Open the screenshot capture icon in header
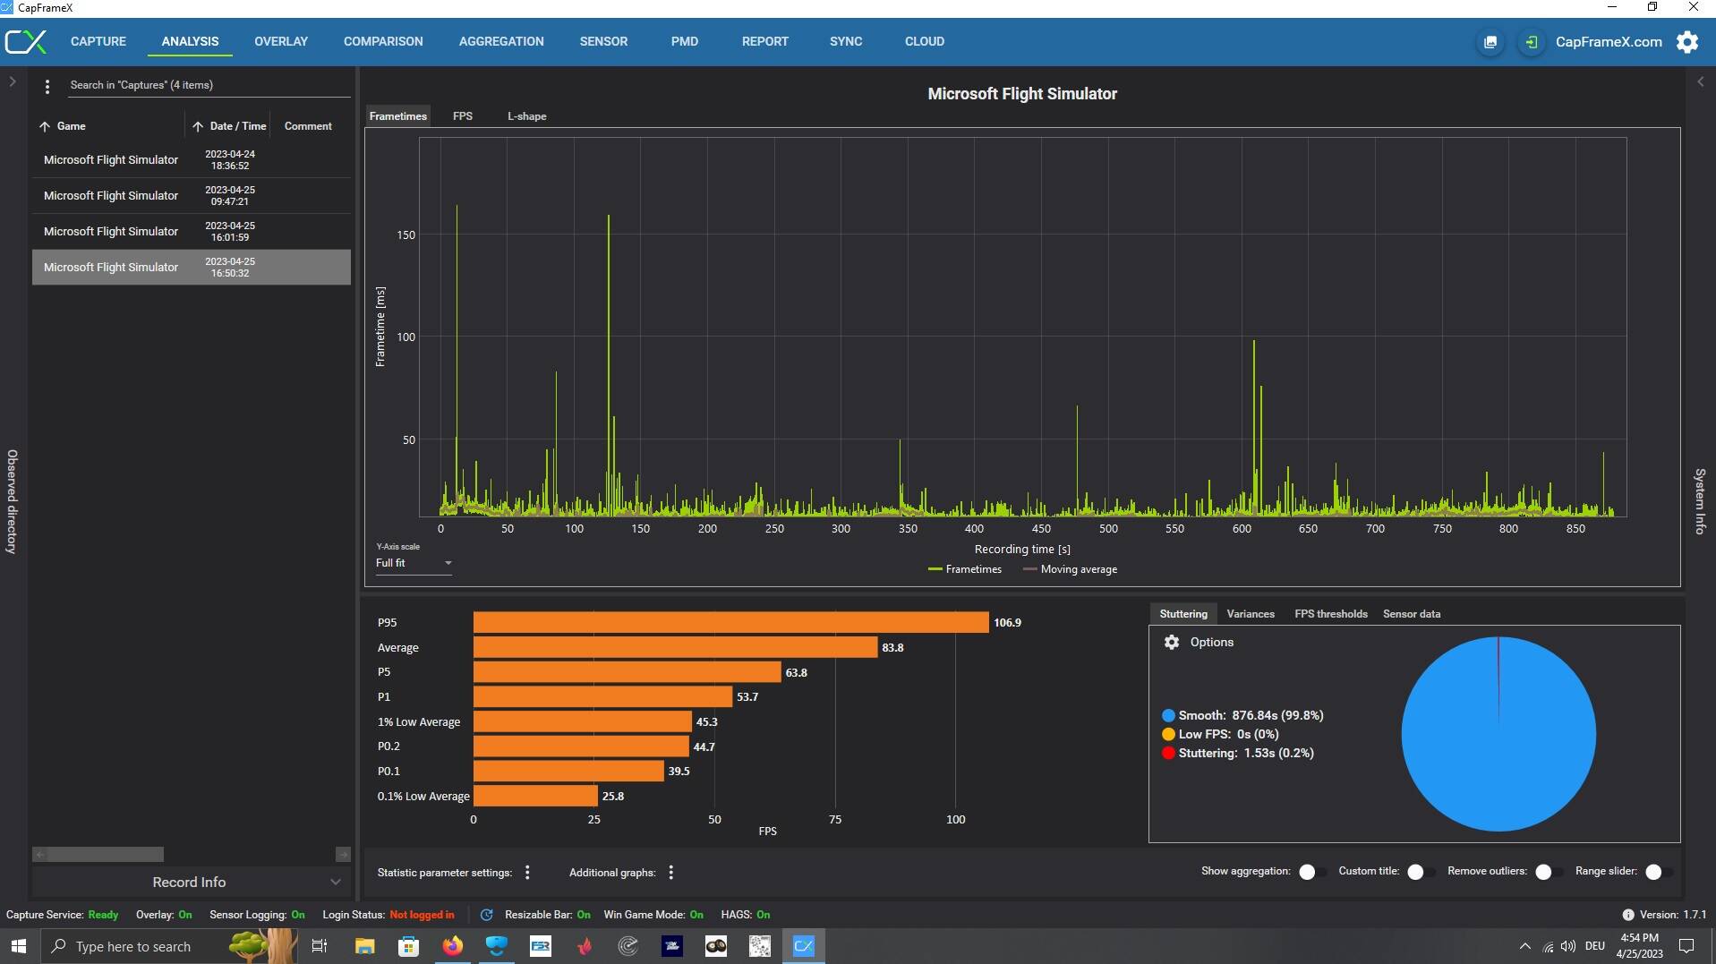 point(1490,42)
